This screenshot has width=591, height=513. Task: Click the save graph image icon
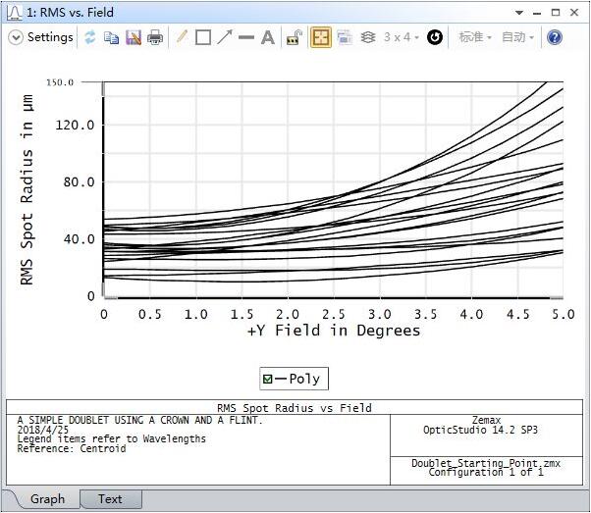point(134,37)
